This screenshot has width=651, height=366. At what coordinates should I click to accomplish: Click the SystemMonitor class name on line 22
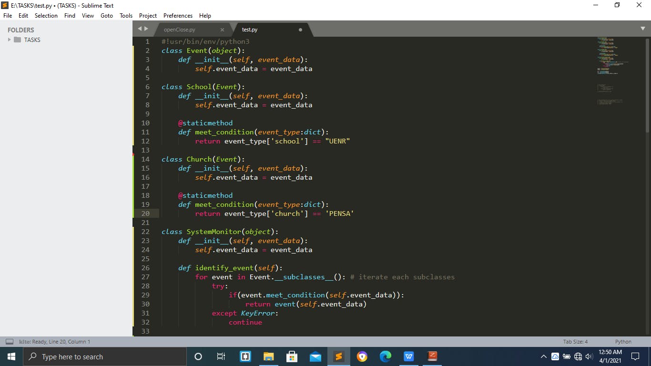pos(214,232)
